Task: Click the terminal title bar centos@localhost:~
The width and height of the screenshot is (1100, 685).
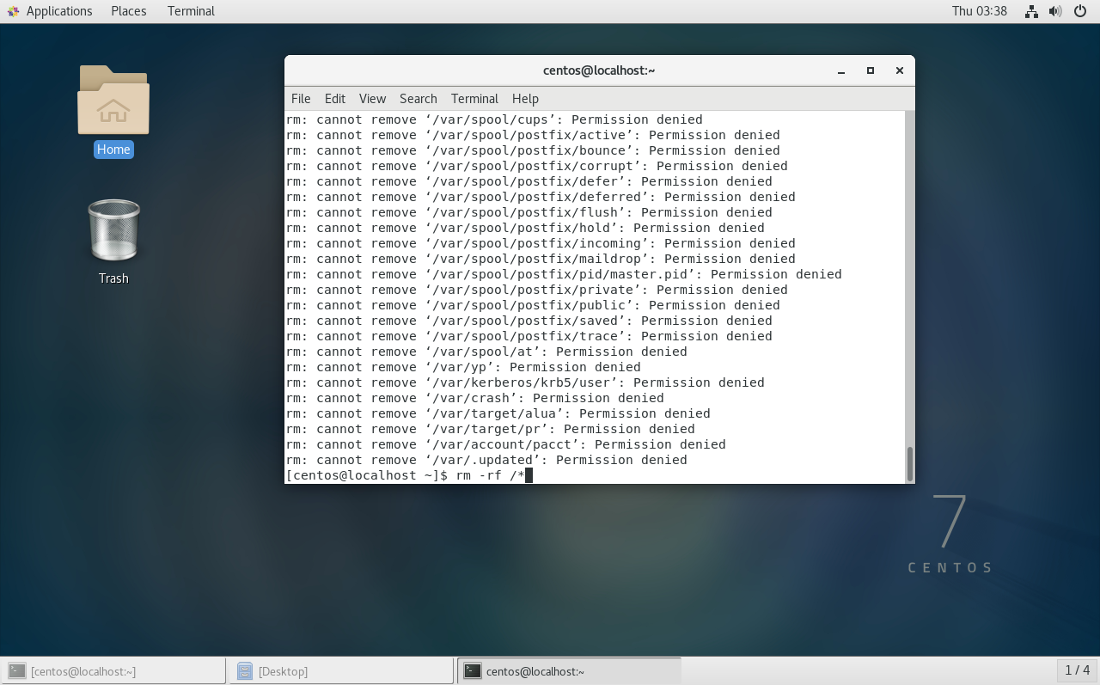Action: 599,70
